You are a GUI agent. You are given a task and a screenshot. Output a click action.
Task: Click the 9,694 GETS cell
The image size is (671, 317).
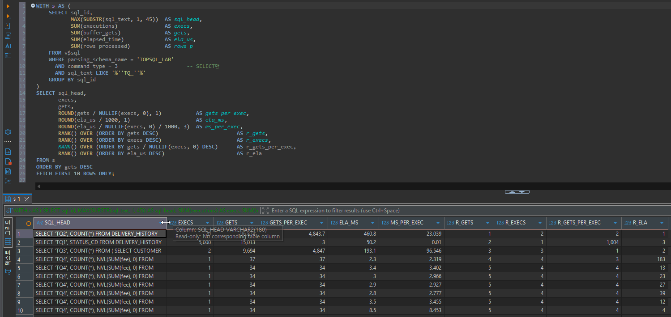click(x=236, y=251)
